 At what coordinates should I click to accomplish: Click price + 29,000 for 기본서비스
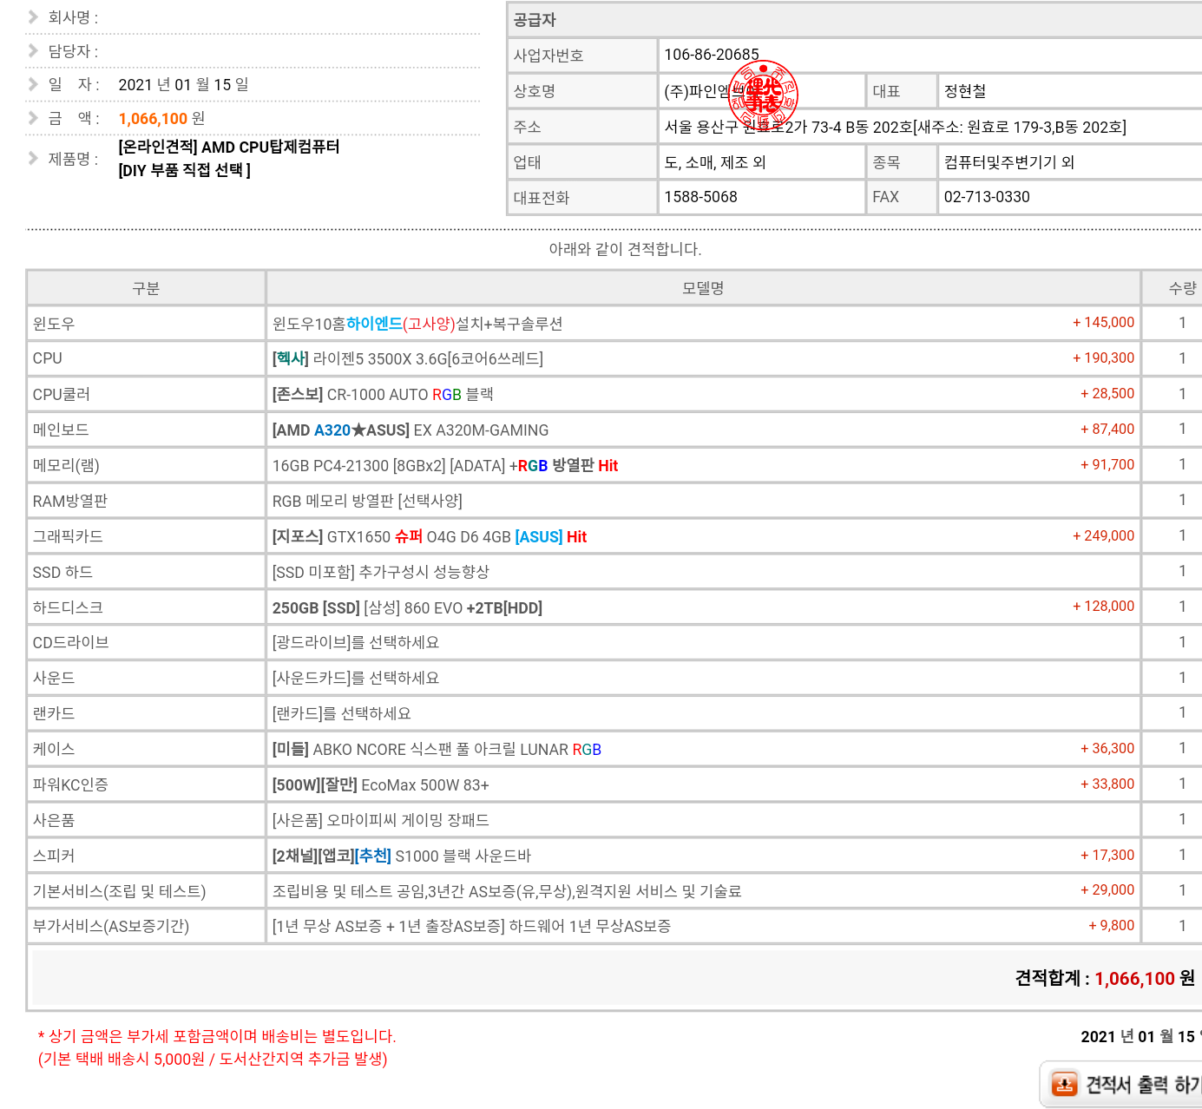pos(1107,890)
